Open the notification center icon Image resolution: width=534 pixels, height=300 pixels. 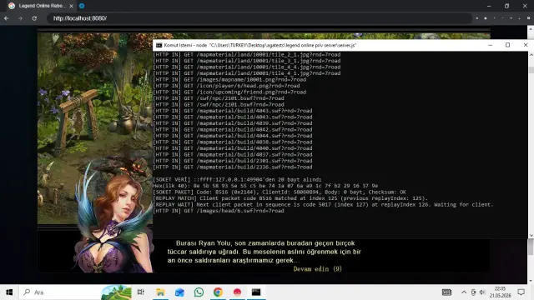coord(521,292)
